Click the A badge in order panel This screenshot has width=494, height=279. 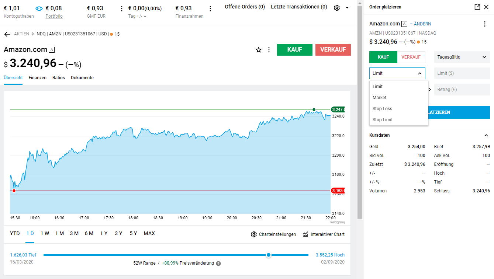404,24
